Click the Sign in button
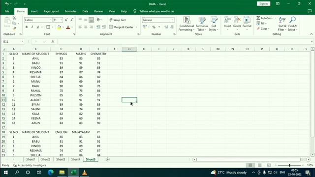315x177 pixels. pos(263,3)
